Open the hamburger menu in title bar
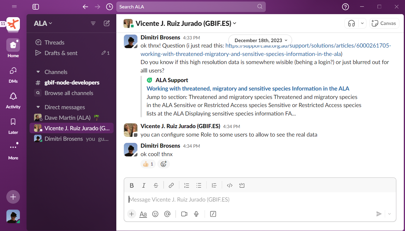This screenshot has height=231, width=405. click(14, 7)
